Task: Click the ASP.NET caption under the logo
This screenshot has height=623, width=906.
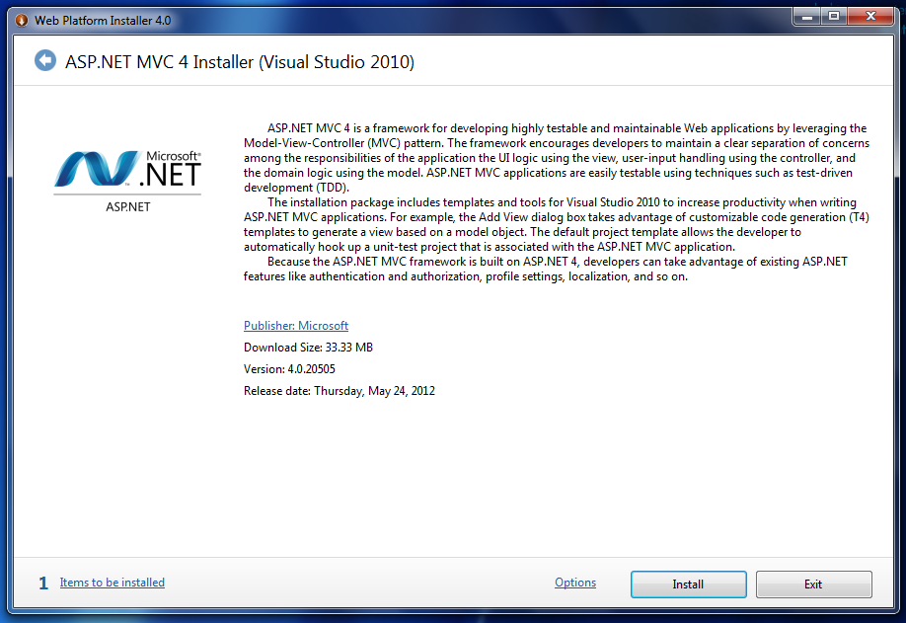Action: coord(127,207)
